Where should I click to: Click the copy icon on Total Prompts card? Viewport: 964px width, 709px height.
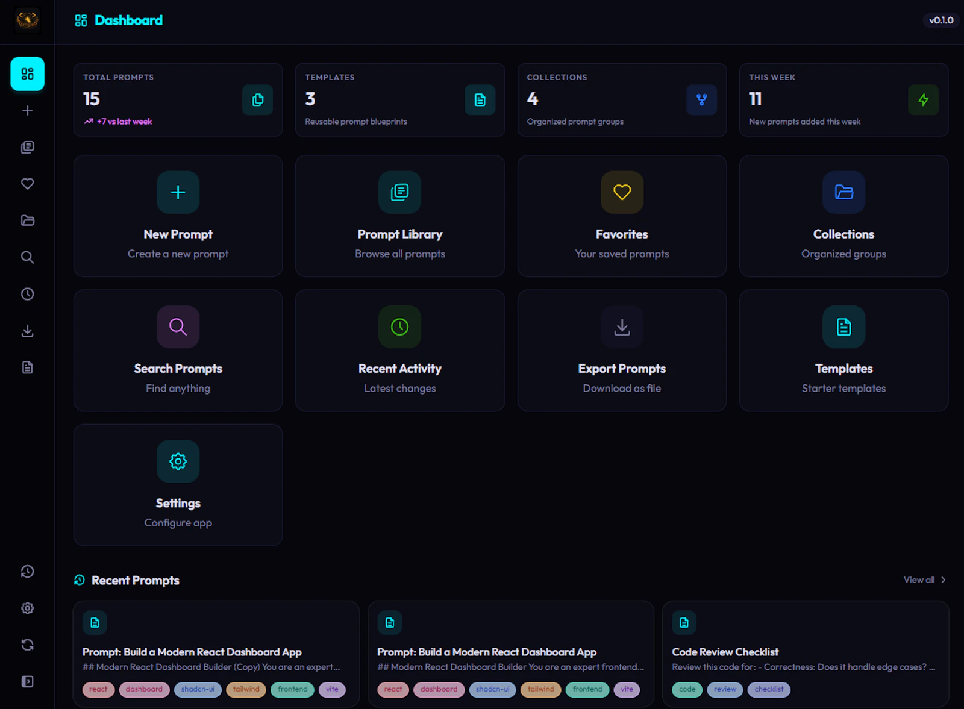tap(258, 100)
